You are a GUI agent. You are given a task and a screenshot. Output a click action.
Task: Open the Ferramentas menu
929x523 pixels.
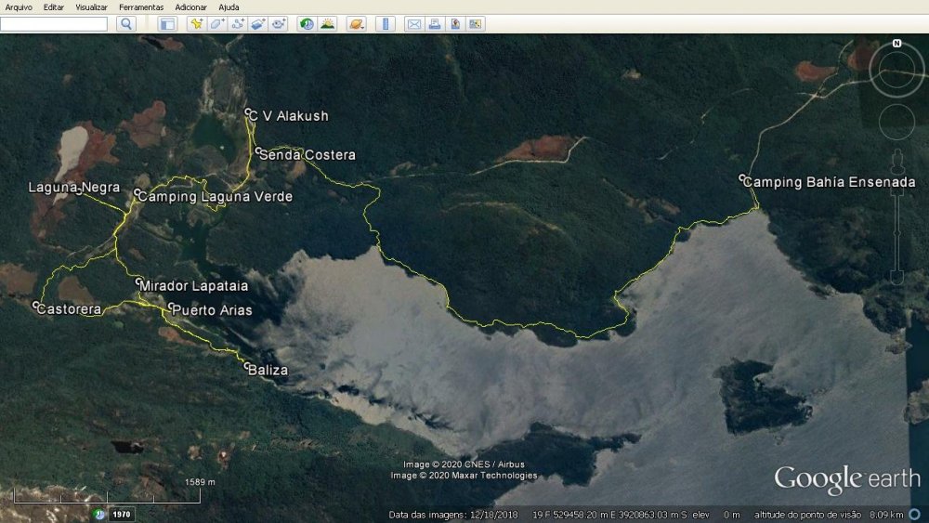coord(141,7)
